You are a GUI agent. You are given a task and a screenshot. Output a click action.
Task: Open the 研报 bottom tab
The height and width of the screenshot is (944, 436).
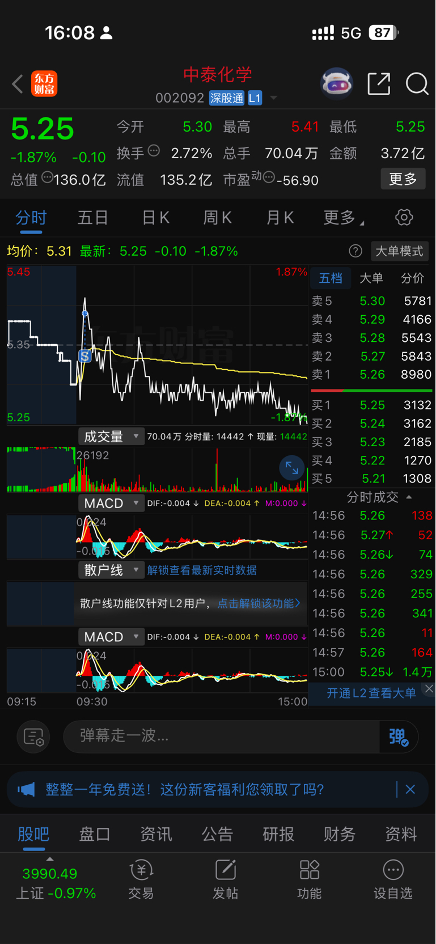(278, 834)
